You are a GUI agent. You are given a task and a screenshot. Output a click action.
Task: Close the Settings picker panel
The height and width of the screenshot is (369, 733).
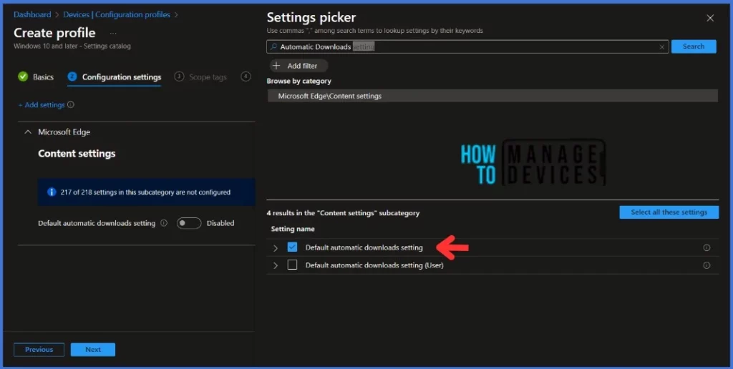[x=709, y=18]
